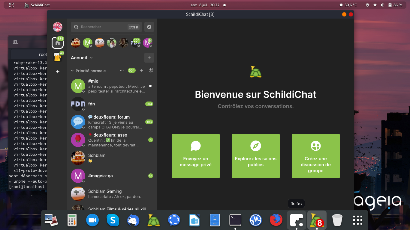
Task: Click Explorez les salons publics tile
Action: (256, 156)
